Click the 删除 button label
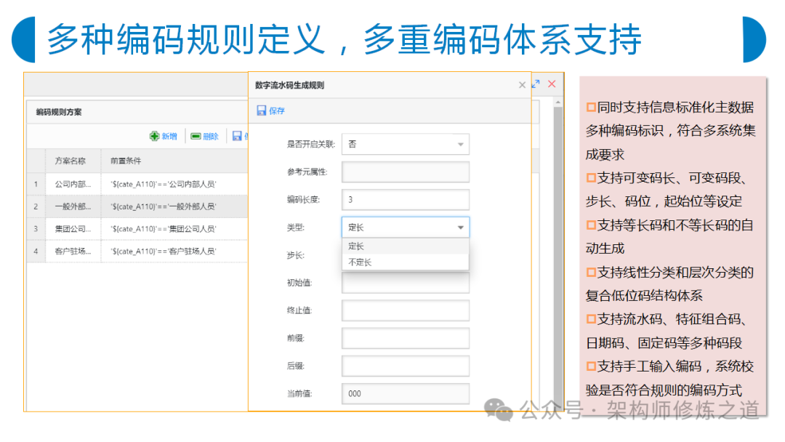 [x=211, y=136]
